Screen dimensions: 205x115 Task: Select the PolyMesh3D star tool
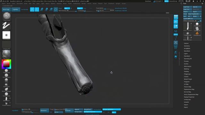(188, 34)
